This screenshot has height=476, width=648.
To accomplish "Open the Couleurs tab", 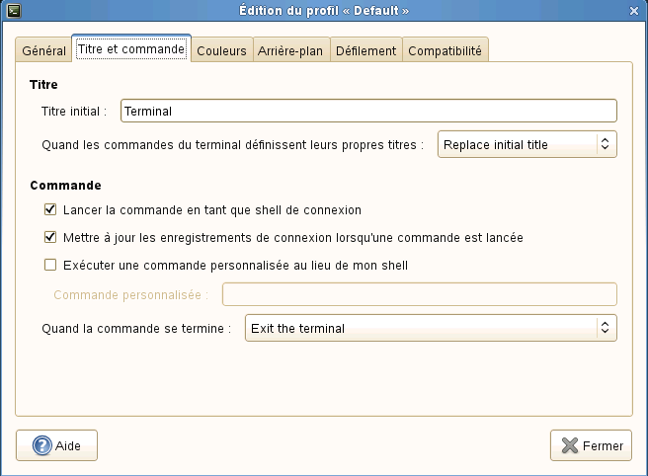I will (221, 50).
